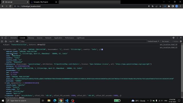Screen dimensions: 183x103
Task: Close the Geoapify browser tab
Action: (x=56, y=2)
